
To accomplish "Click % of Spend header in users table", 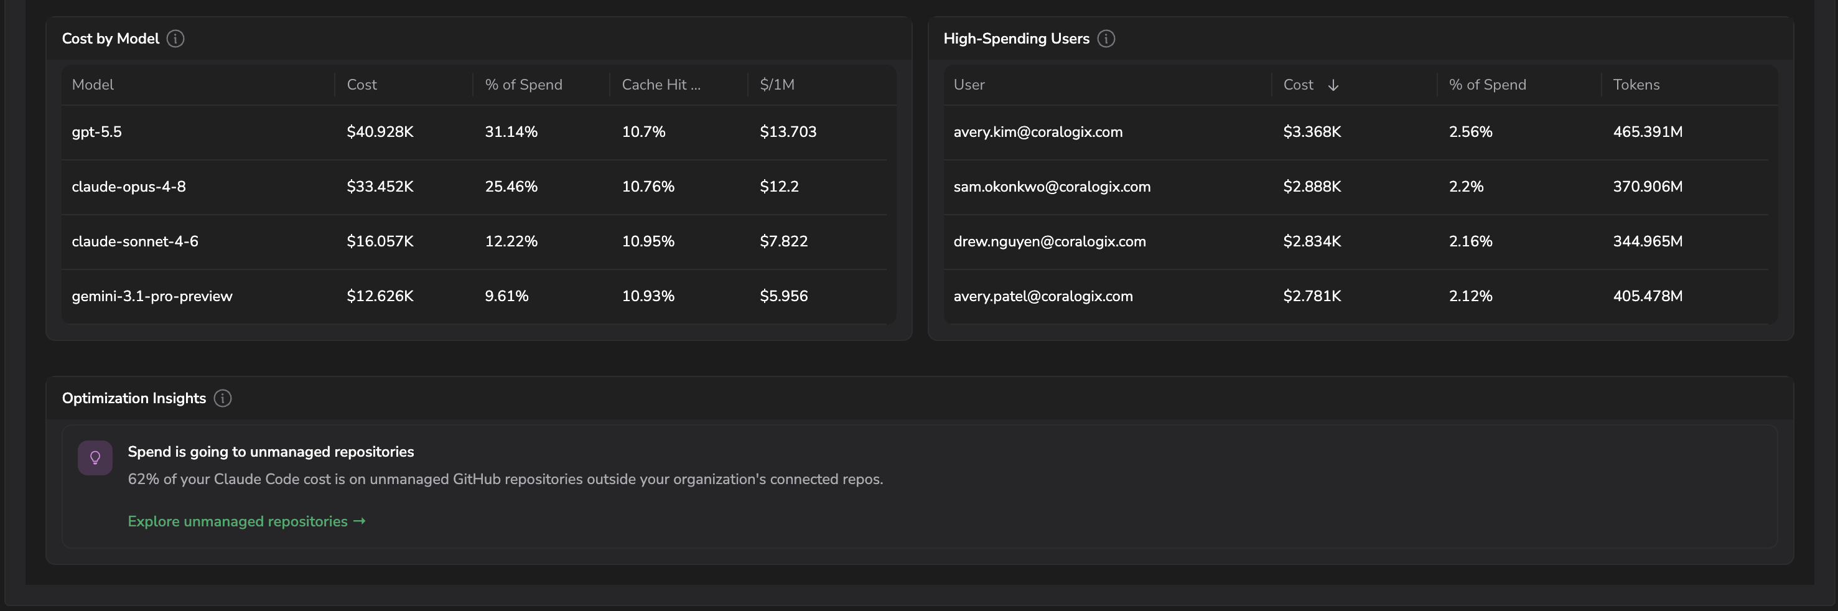I will pyautogui.click(x=1488, y=84).
